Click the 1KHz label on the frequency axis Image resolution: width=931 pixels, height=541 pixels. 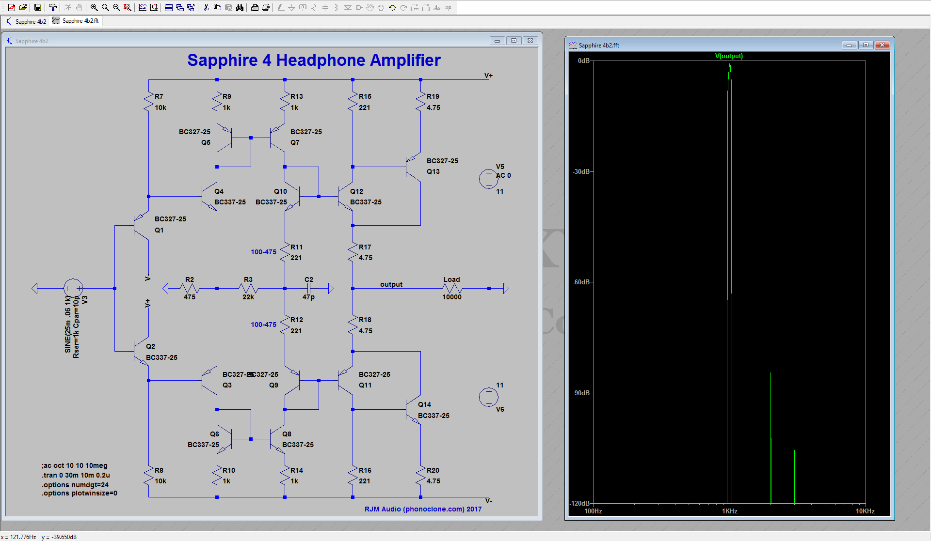click(730, 511)
